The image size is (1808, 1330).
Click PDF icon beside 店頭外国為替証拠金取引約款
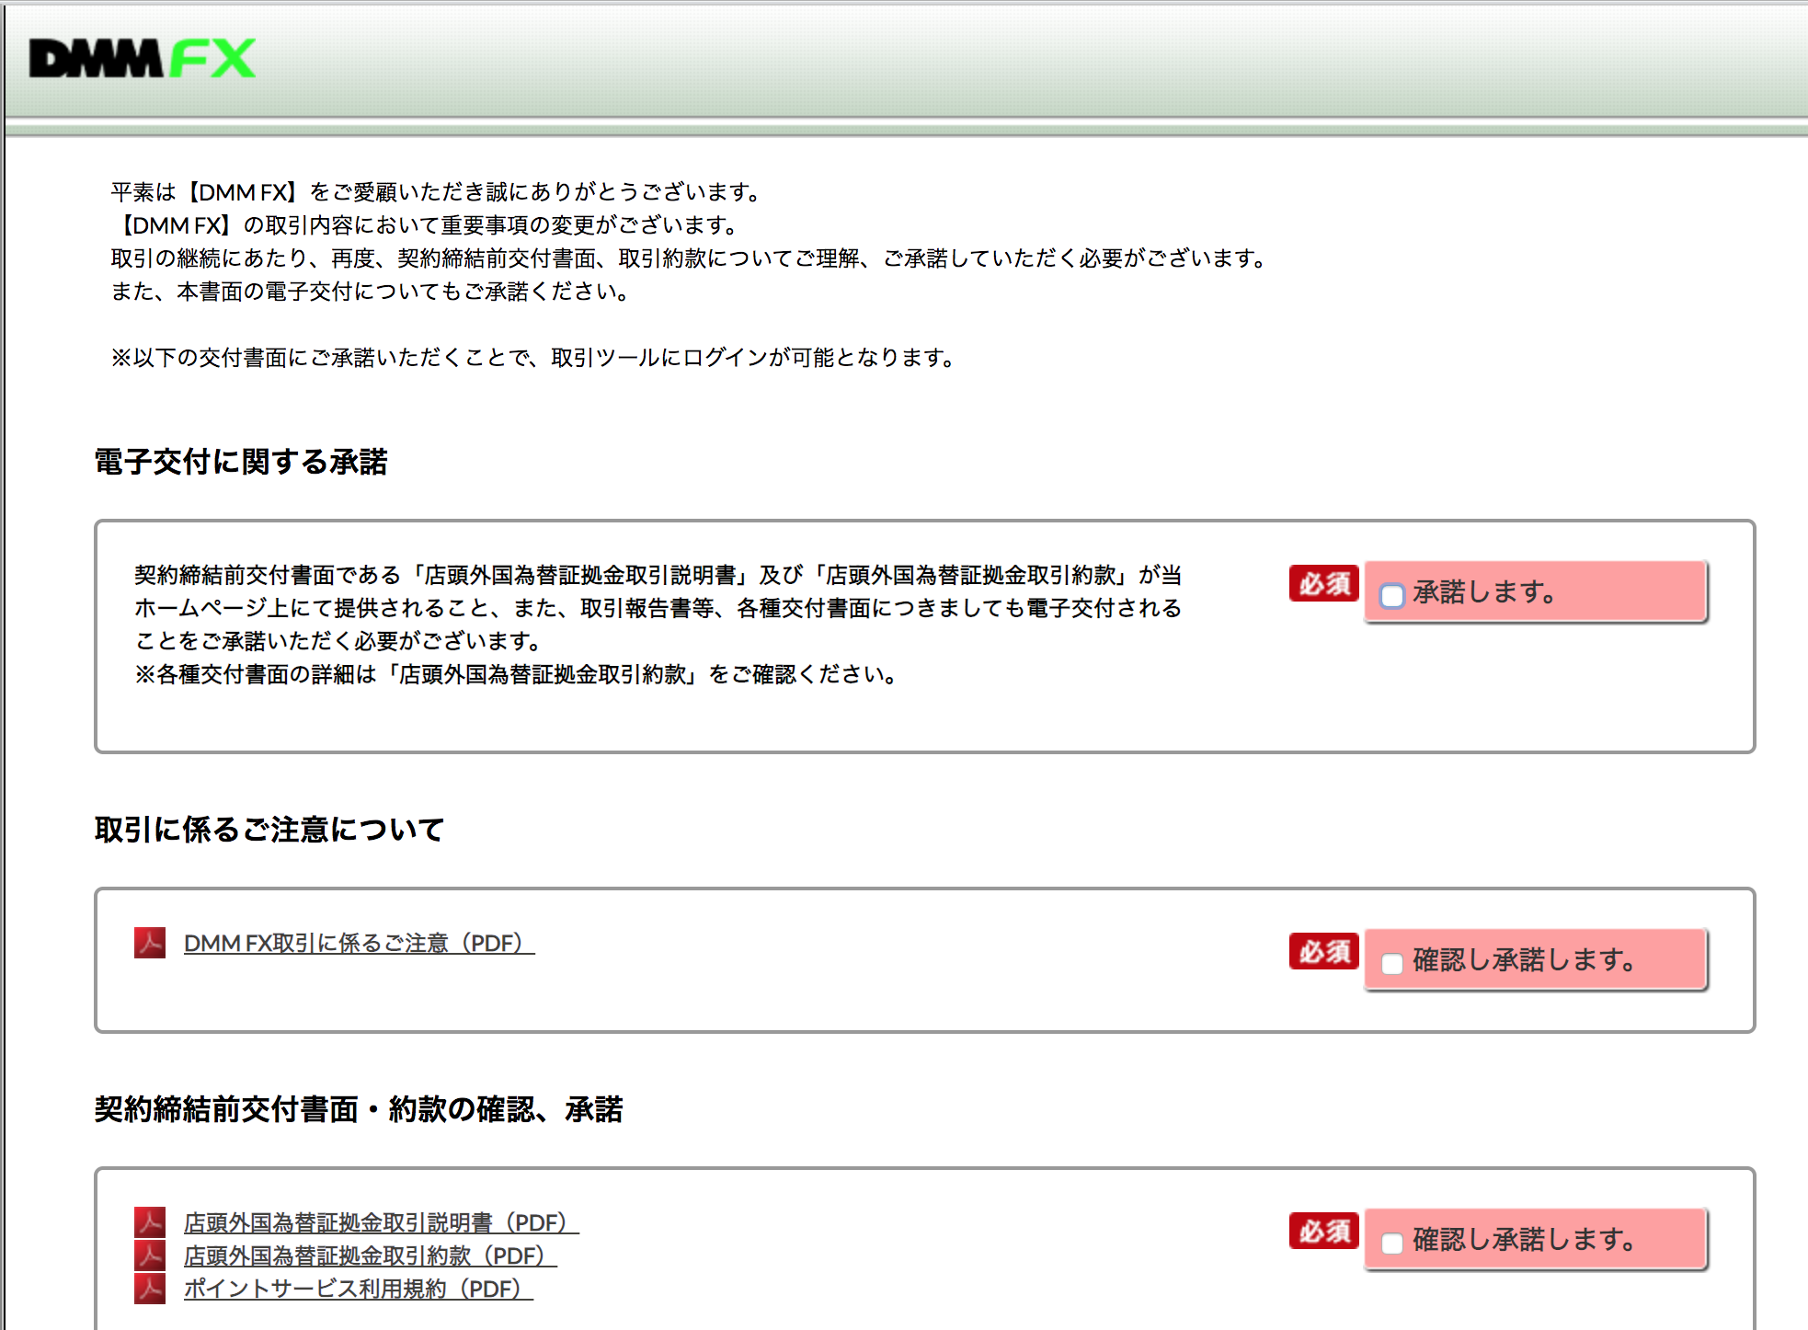pyautogui.click(x=150, y=1255)
